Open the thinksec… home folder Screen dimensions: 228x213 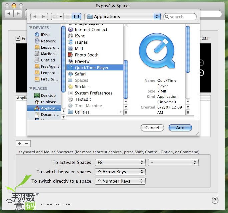point(47,102)
